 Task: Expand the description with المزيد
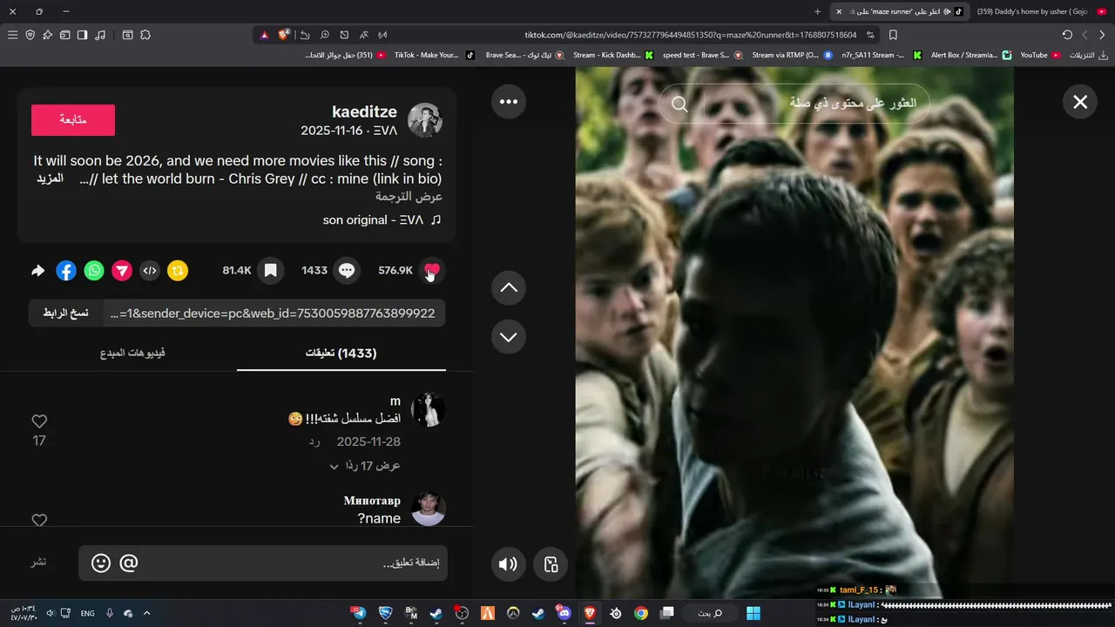[x=50, y=179]
